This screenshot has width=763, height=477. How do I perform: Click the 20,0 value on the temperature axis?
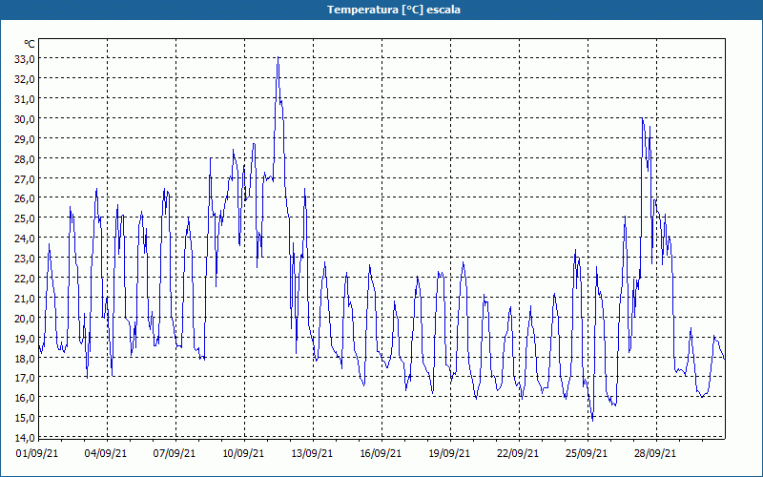point(25,318)
